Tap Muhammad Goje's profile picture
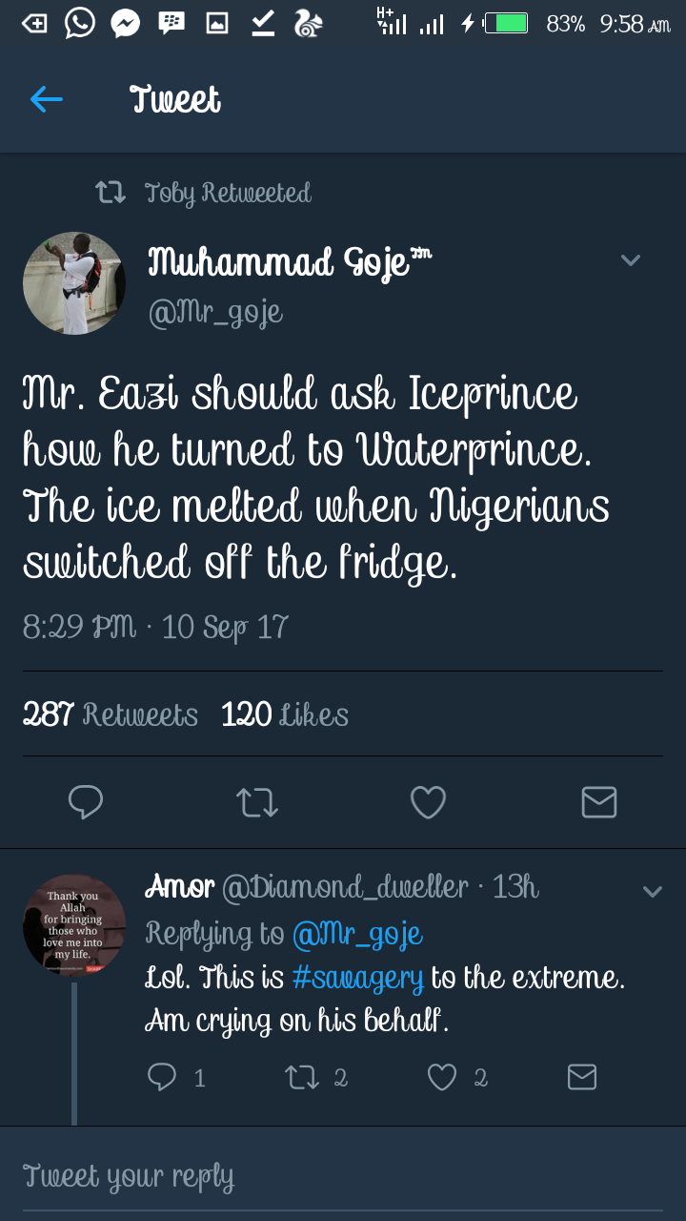The image size is (686, 1221). pos(74,283)
